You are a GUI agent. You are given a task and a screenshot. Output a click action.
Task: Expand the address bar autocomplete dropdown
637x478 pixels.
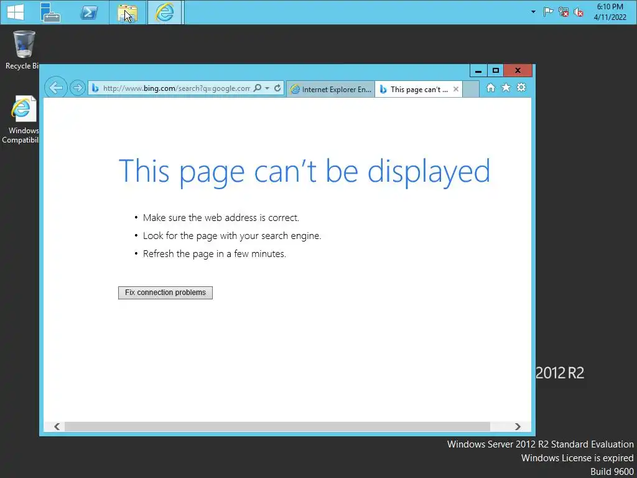267,88
